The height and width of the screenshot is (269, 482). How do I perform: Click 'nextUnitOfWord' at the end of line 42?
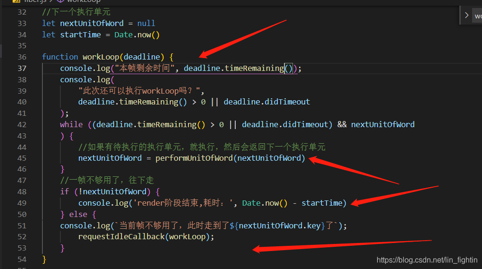383,124
